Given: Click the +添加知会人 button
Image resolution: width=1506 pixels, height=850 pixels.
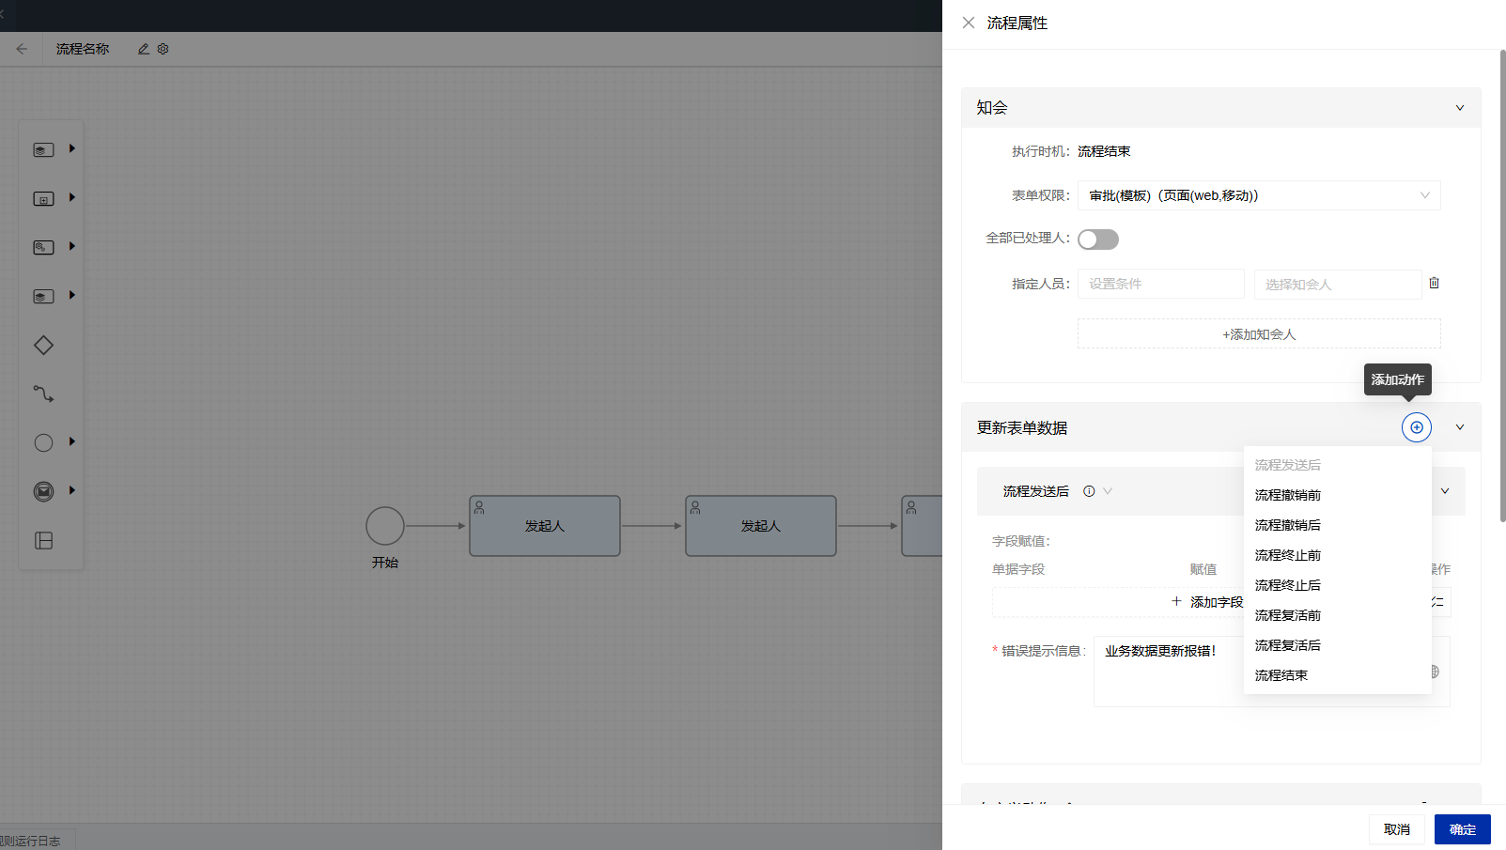Looking at the screenshot, I should [x=1258, y=334].
